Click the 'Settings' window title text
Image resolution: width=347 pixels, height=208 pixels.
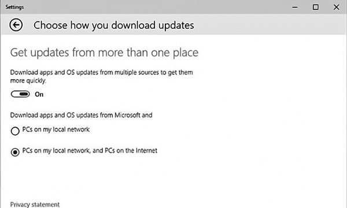coord(14,7)
